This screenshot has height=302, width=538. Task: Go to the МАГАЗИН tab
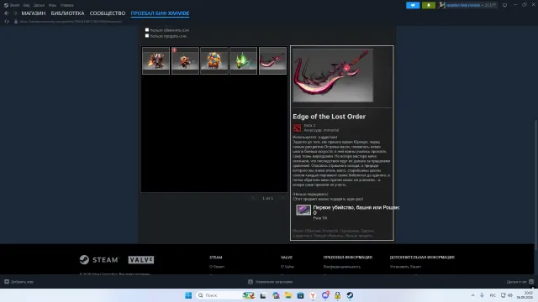[34, 13]
